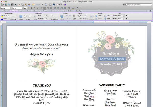The image size is (153, 107).
Task: Open the Line color dropdown arrow
Action: tap(7, 19)
